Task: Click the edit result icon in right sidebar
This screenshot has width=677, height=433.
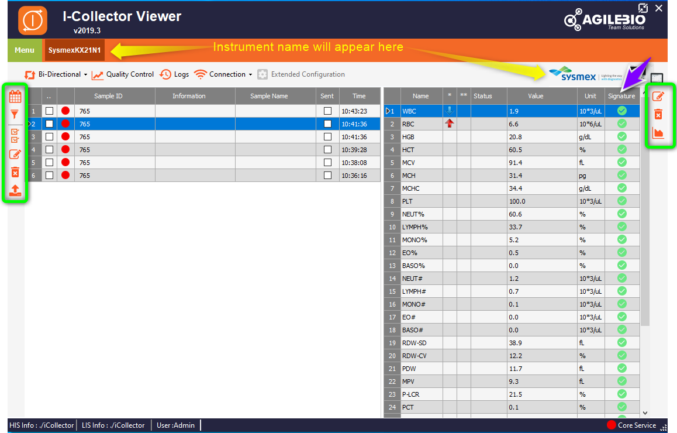Action: pyautogui.click(x=658, y=97)
